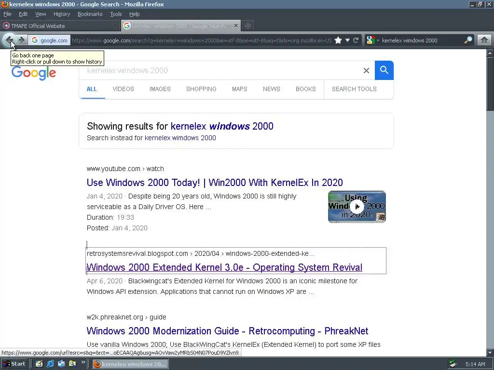Click the Posted: Jan 4, 2020 text
Image resolution: width=494 pixels, height=370 pixels.
(117, 228)
